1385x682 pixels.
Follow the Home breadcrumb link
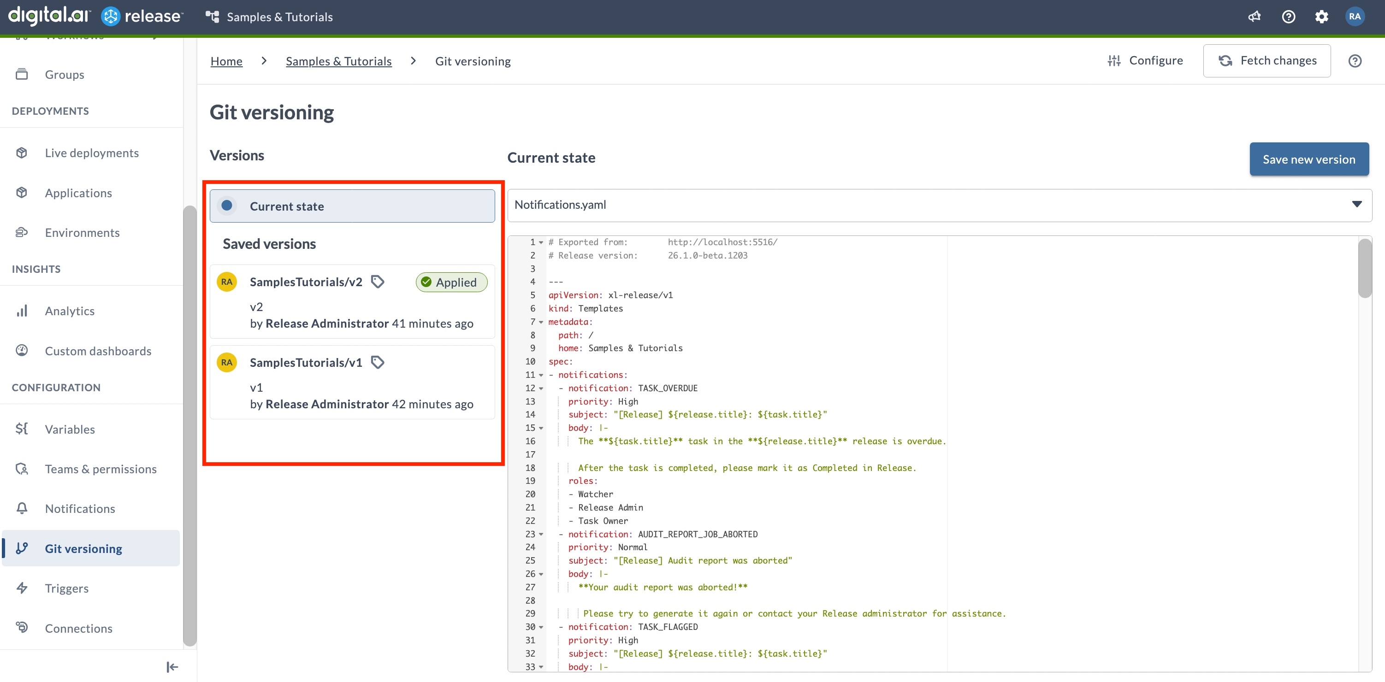coord(226,61)
